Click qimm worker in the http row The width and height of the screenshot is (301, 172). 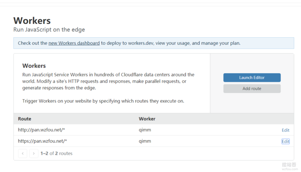point(145,130)
